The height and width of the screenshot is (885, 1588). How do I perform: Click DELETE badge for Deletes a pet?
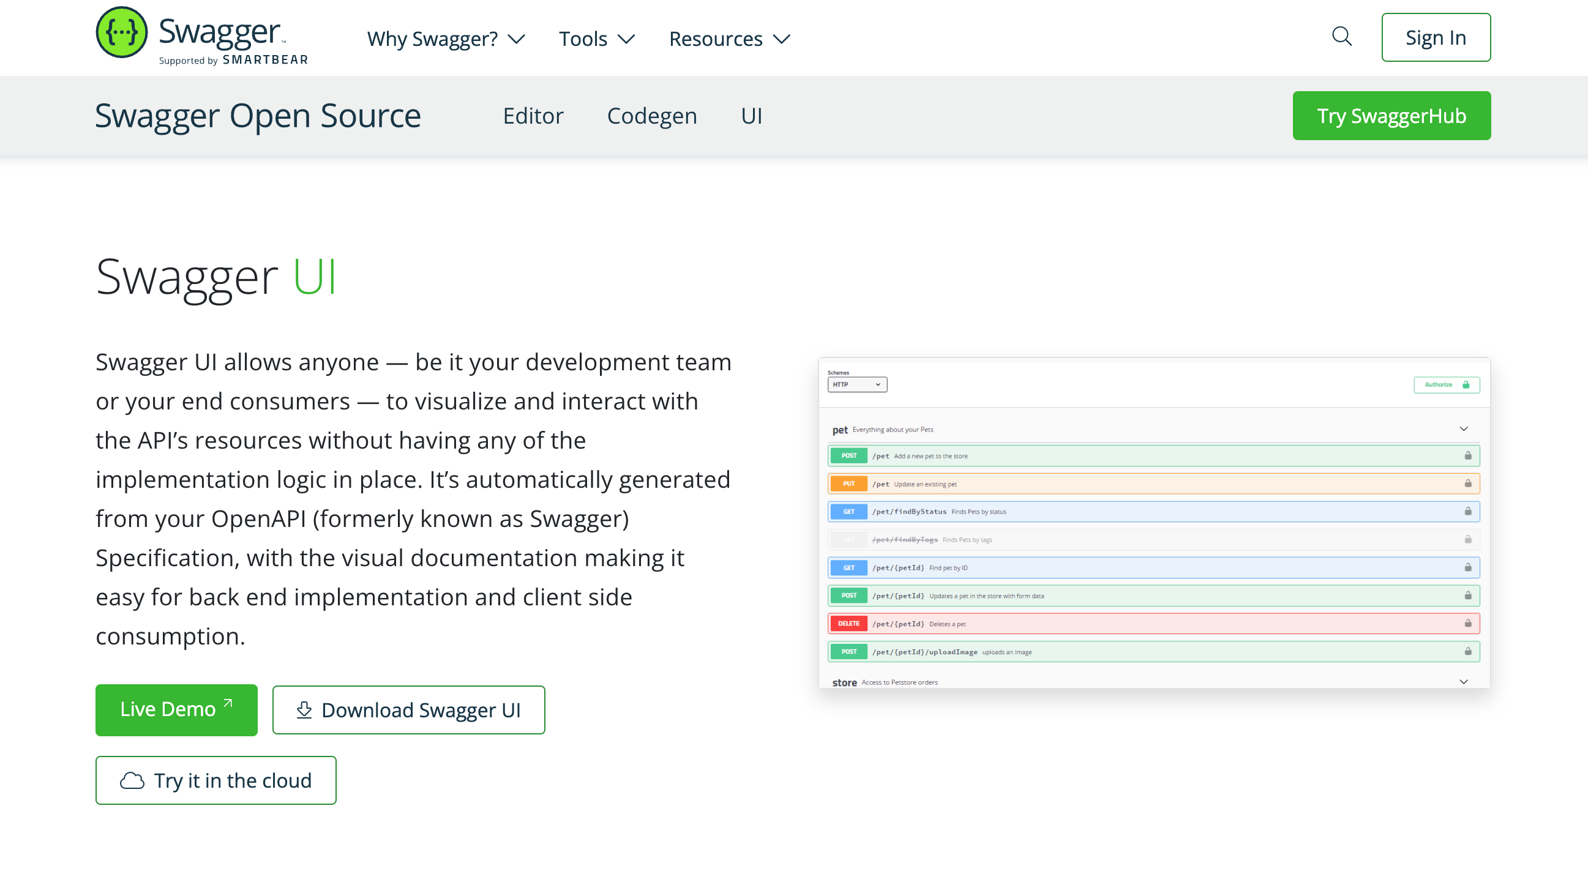(x=849, y=624)
